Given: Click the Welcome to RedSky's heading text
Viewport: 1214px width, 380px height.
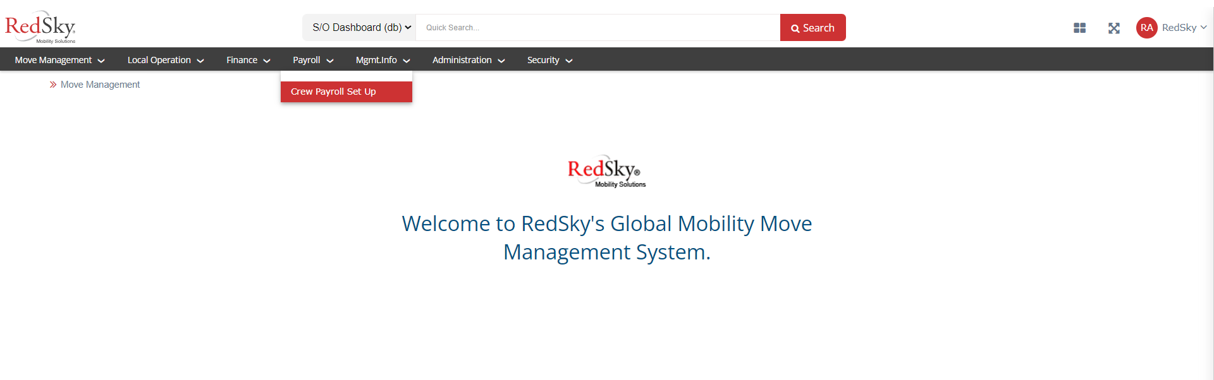Looking at the screenshot, I should [x=607, y=237].
